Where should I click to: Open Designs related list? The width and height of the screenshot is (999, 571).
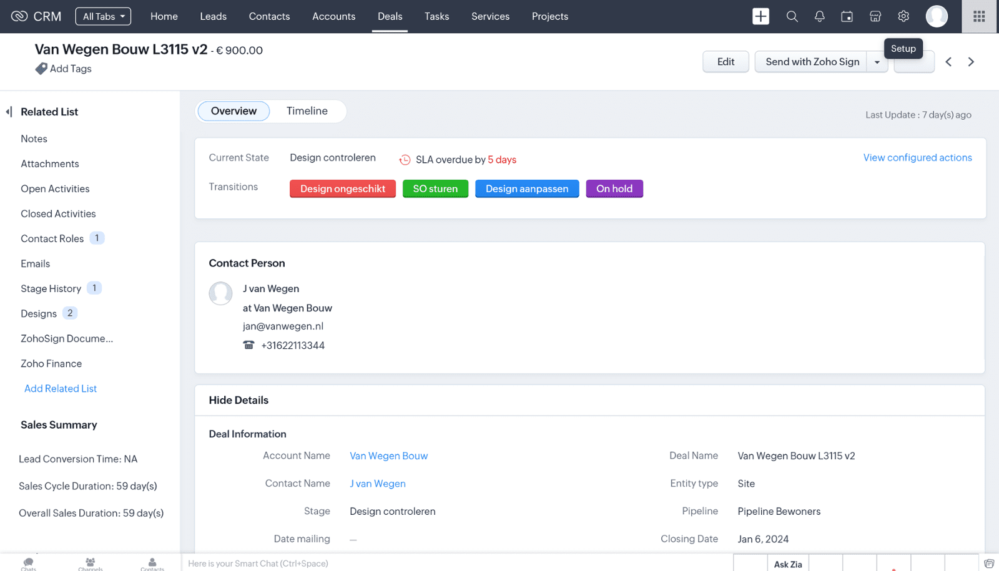pyautogui.click(x=39, y=313)
